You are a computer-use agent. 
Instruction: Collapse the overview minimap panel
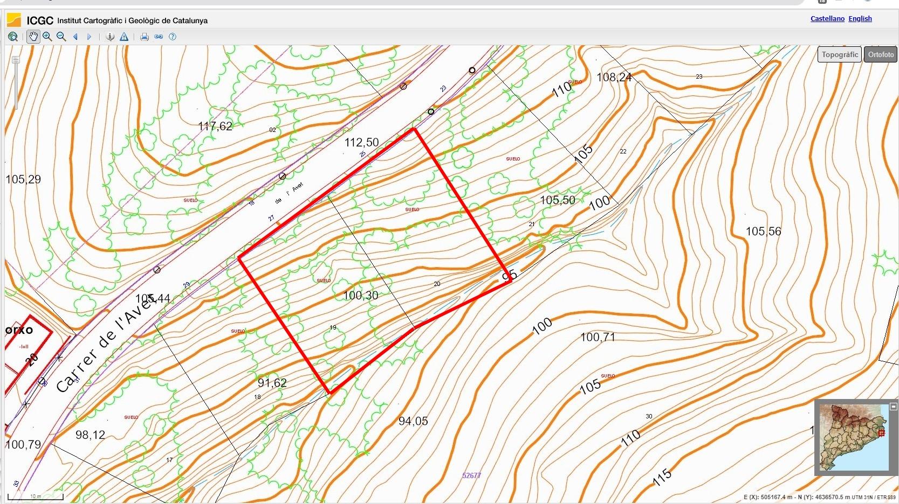893,407
